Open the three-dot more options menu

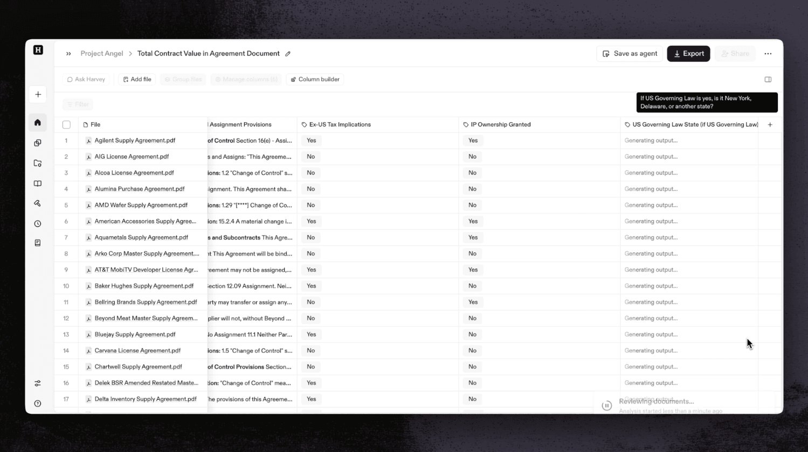[768, 54]
